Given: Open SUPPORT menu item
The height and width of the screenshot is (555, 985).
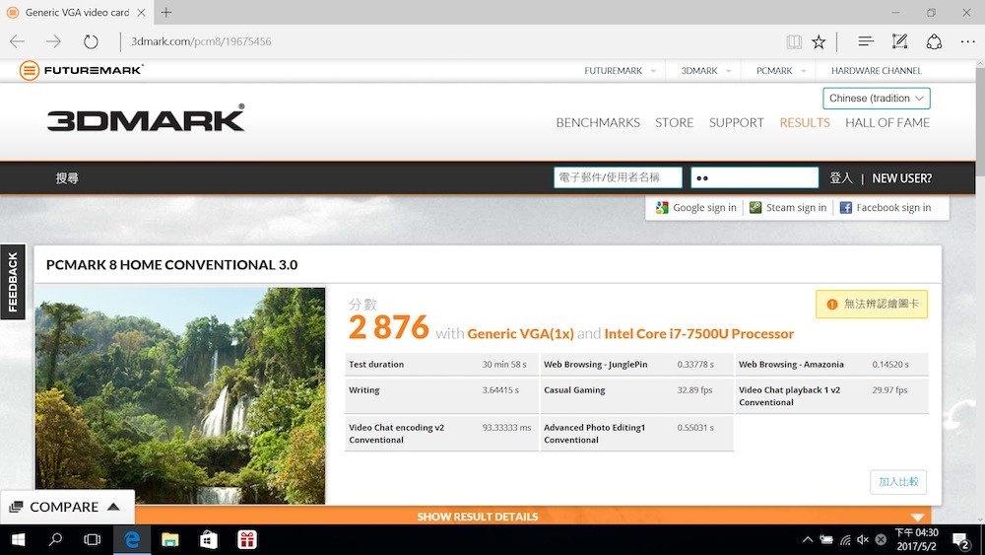Looking at the screenshot, I should pos(736,122).
